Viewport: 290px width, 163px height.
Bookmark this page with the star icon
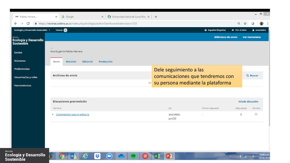click(x=245, y=23)
